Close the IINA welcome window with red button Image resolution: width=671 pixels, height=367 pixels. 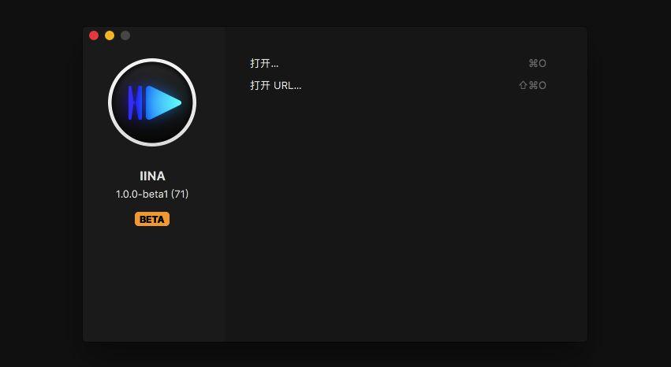[94, 35]
